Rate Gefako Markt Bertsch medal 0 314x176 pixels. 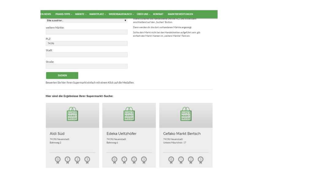pos(171,159)
